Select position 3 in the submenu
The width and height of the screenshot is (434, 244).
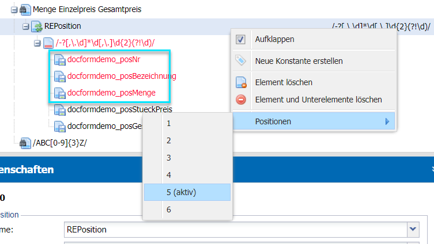(169, 158)
